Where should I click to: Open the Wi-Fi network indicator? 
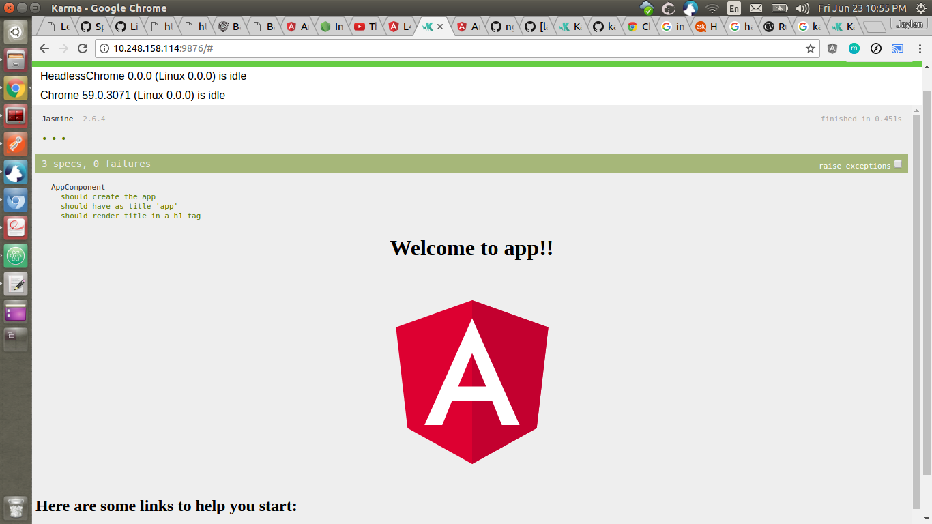[712, 8]
